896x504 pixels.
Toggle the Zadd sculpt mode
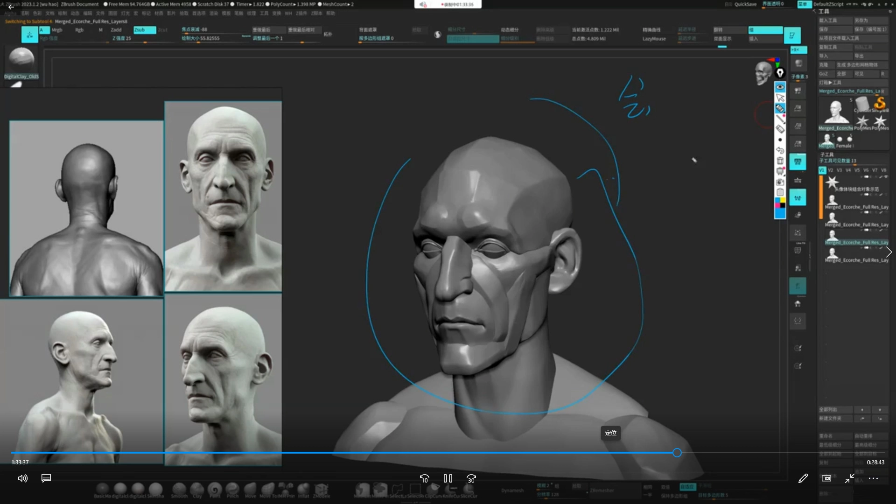click(116, 30)
